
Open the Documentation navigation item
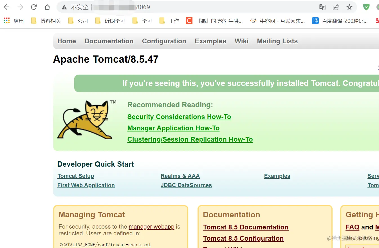coord(109,41)
